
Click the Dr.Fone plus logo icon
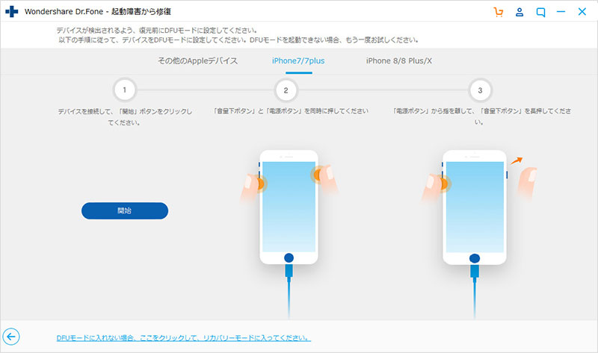(x=12, y=11)
